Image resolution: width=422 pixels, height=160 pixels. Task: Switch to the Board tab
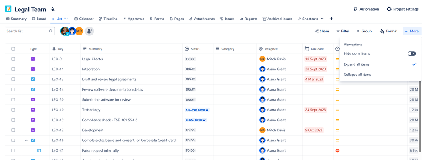pyautogui.click(x=39, y=19)
